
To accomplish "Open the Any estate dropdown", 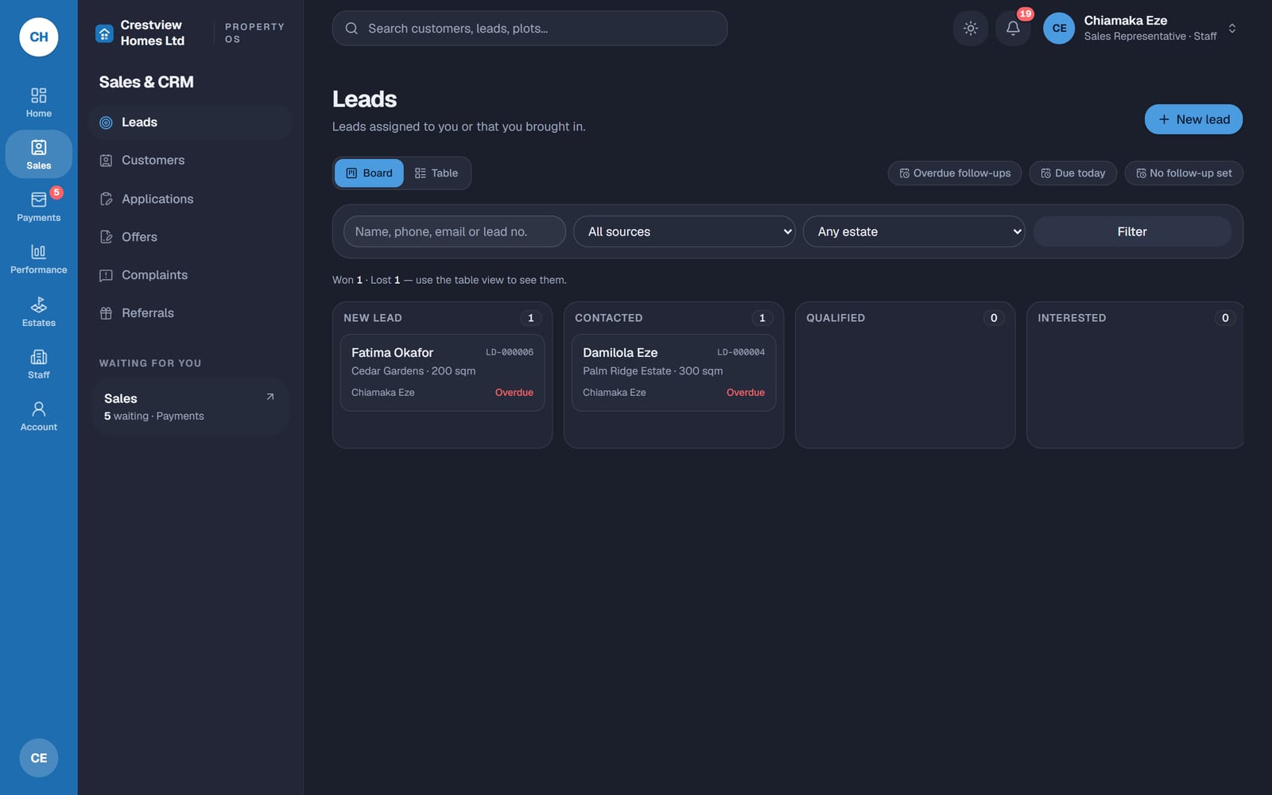I will [914, 231].
